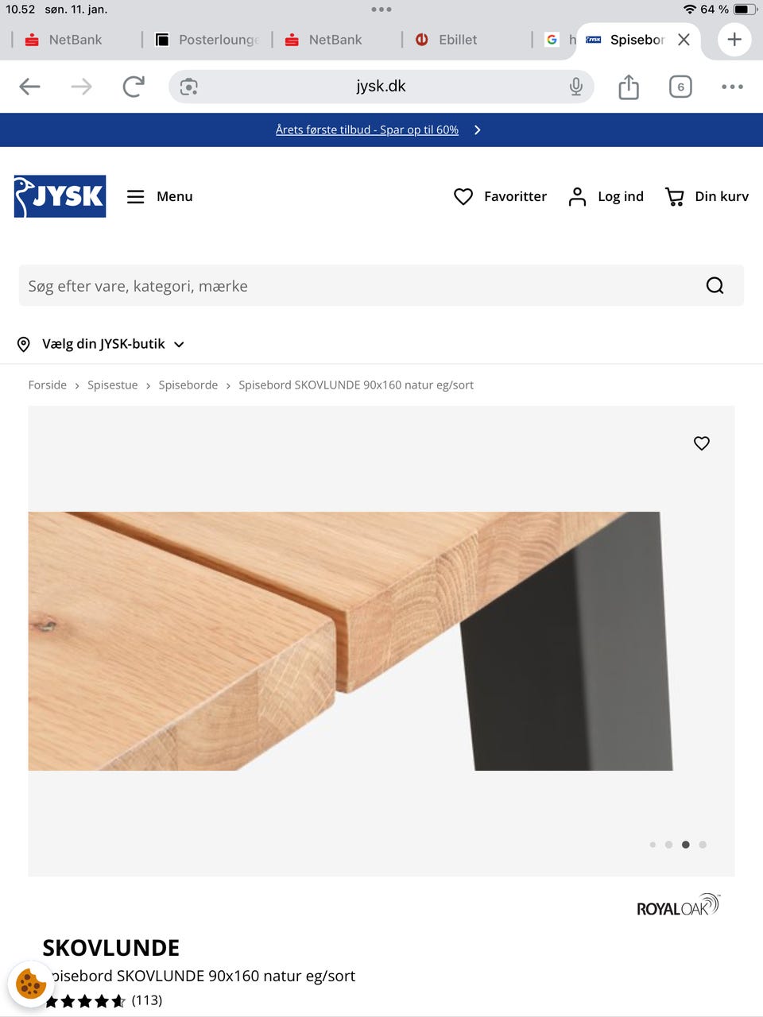Select the first image carousel dot

point(653,845)
